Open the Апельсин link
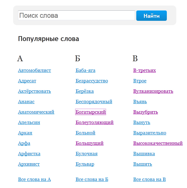Screen dimensions: 187x188 [29, 122]
